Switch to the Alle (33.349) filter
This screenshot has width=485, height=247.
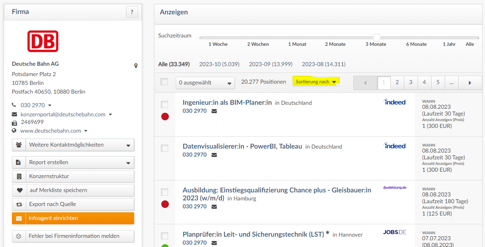click(x=174, y=64)
